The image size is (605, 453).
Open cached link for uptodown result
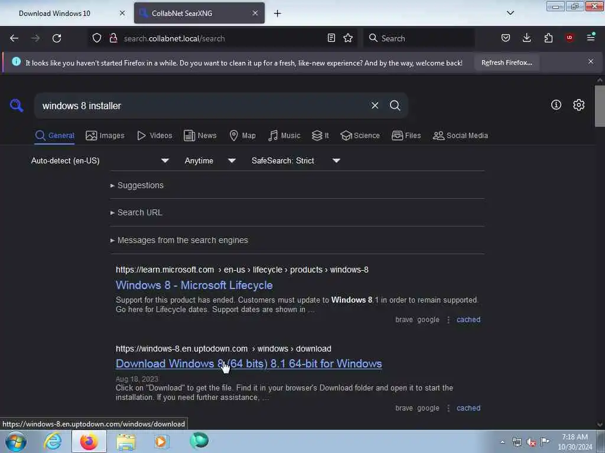tap(469, 408)
